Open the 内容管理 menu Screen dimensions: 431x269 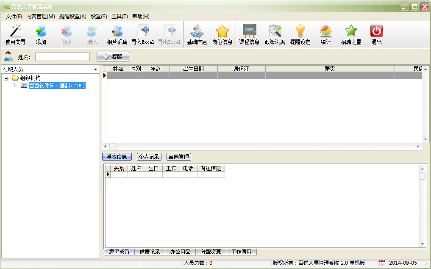pyautogui.click(x=40, y=17)
